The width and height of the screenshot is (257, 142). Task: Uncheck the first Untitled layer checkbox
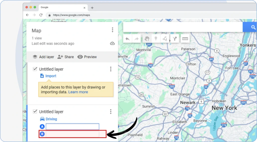point(35,69)
